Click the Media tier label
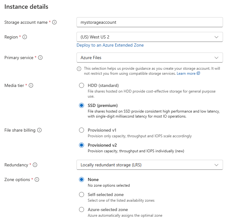228x222 pixels. (x=14, y=85)
